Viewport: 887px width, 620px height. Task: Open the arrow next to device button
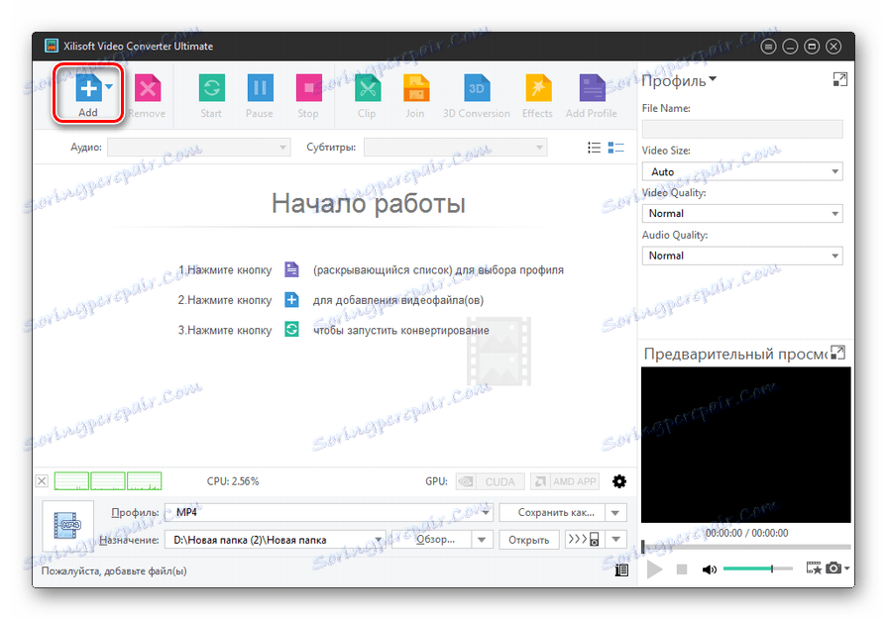pos(616,539)
